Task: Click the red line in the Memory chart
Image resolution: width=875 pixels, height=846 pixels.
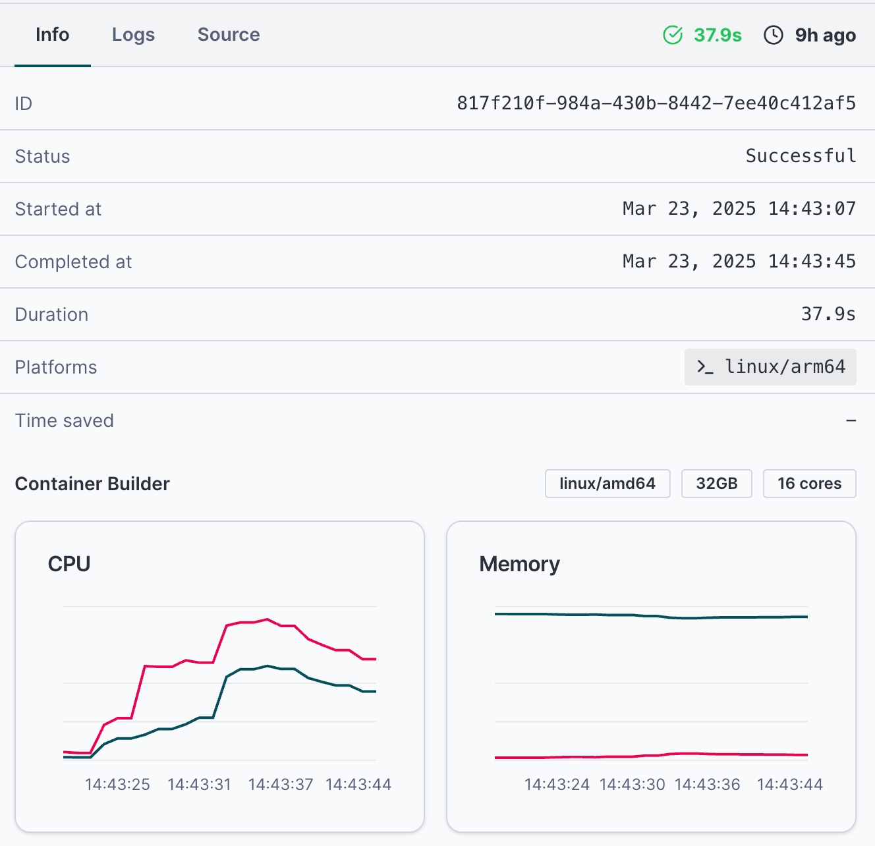Action: 651,755
